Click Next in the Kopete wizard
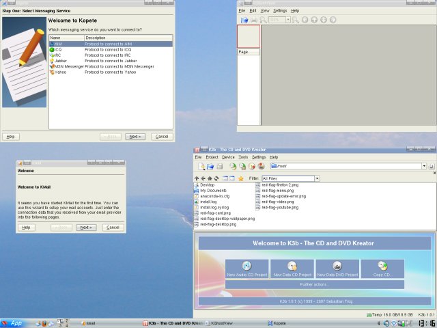 (135, 136)
